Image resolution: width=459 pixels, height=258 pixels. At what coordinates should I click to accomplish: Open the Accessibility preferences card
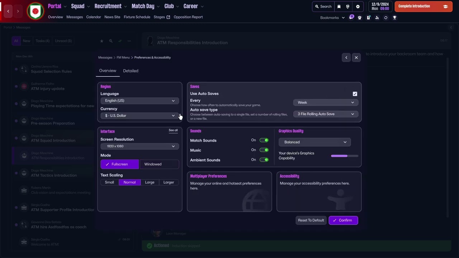319,192
